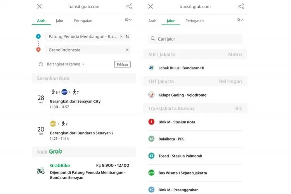The image size is (291, 194).
Task: Open the Pilihan options button
Action: tap(122, 64)
